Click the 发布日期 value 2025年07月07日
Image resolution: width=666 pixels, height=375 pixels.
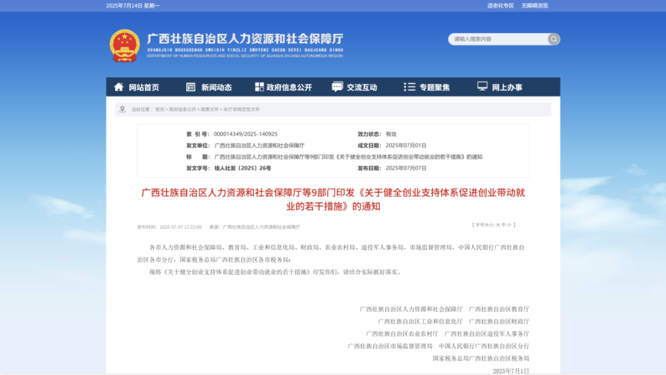point(406,168)
